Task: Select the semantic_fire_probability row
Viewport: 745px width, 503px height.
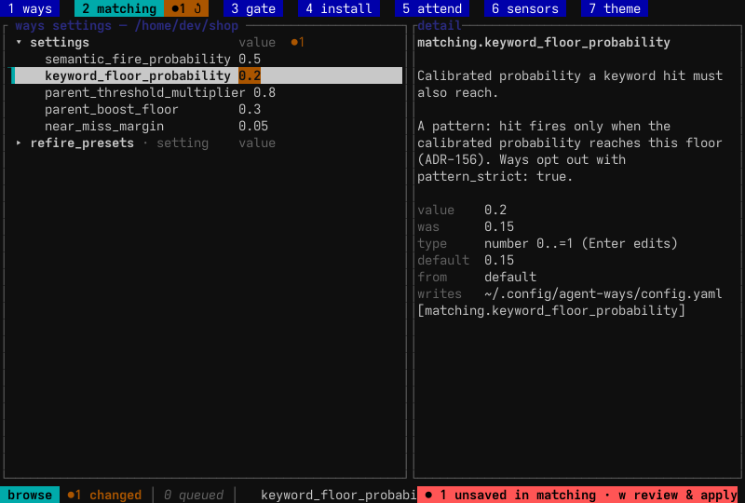Action: click(207, 59)
